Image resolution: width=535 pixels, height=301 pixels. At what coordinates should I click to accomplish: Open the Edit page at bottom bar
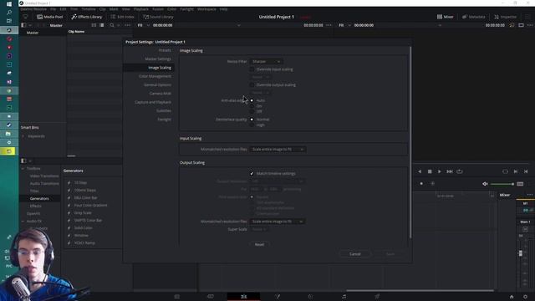point(243,297)
